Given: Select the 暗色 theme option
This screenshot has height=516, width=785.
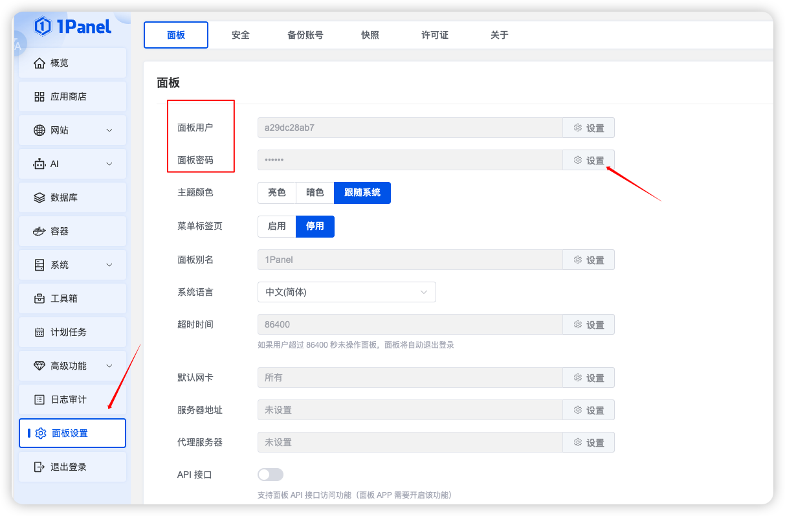Looking at the screenshot, I should pyautogui.click(x=315, y=193).
